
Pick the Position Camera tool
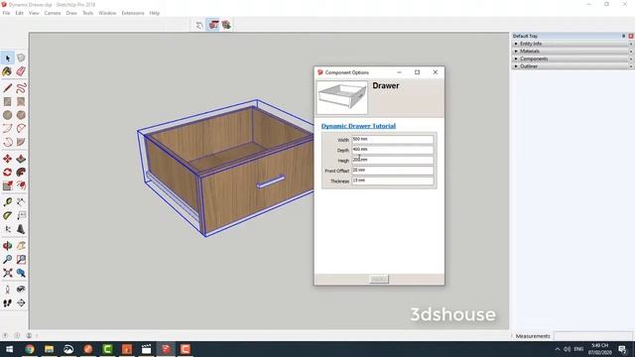(8, 290)
